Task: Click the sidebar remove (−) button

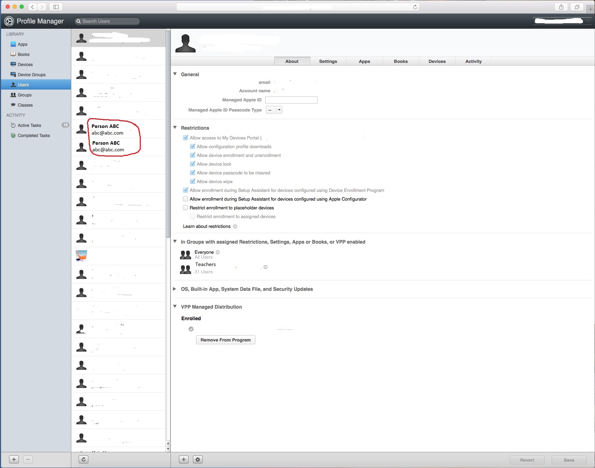Action: point(28,460)
